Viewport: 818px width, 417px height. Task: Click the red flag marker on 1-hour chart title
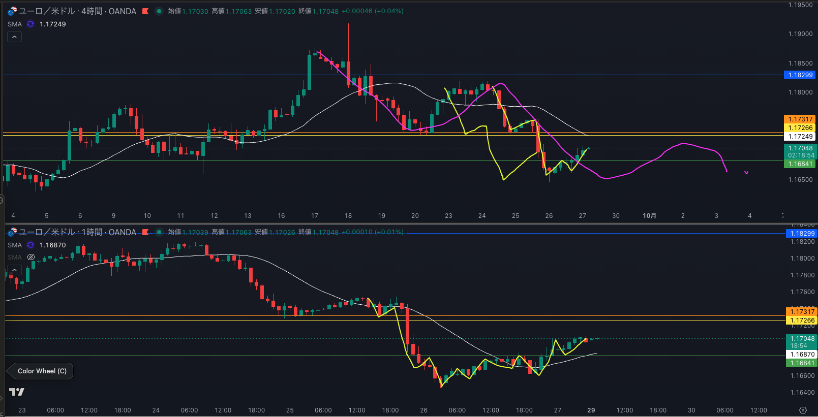tap(145, 232)
